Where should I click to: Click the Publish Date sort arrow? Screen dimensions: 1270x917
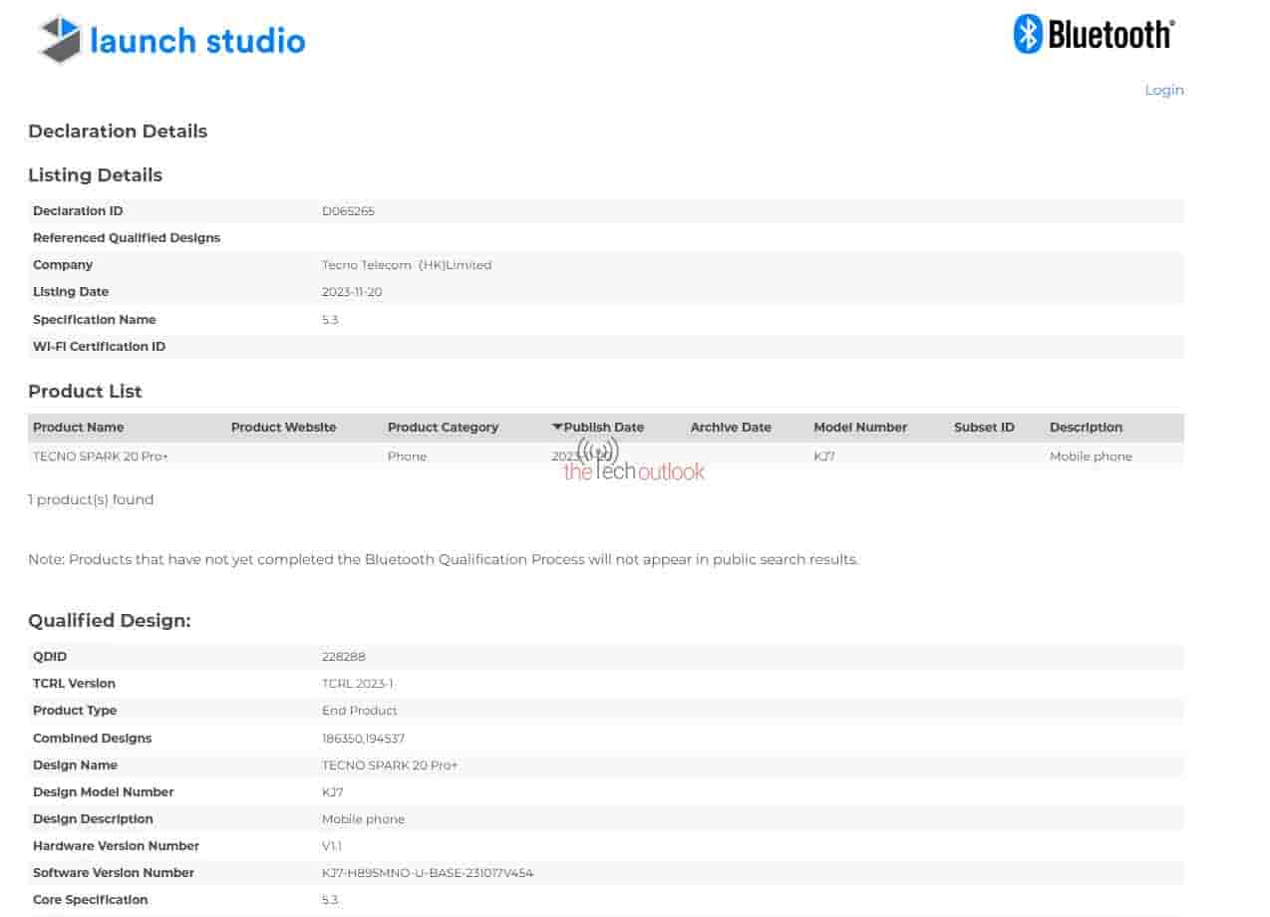[x=557, y=428]
